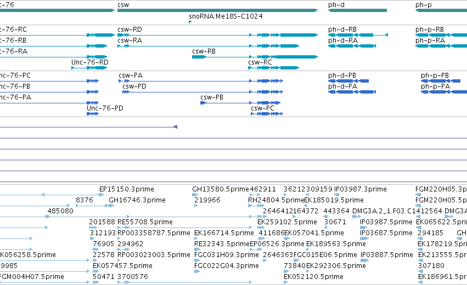Select the Unc-76-PD protein label
Image resolution: width=467 pixels, height=285 pixels.
click(x=105, y=108)
